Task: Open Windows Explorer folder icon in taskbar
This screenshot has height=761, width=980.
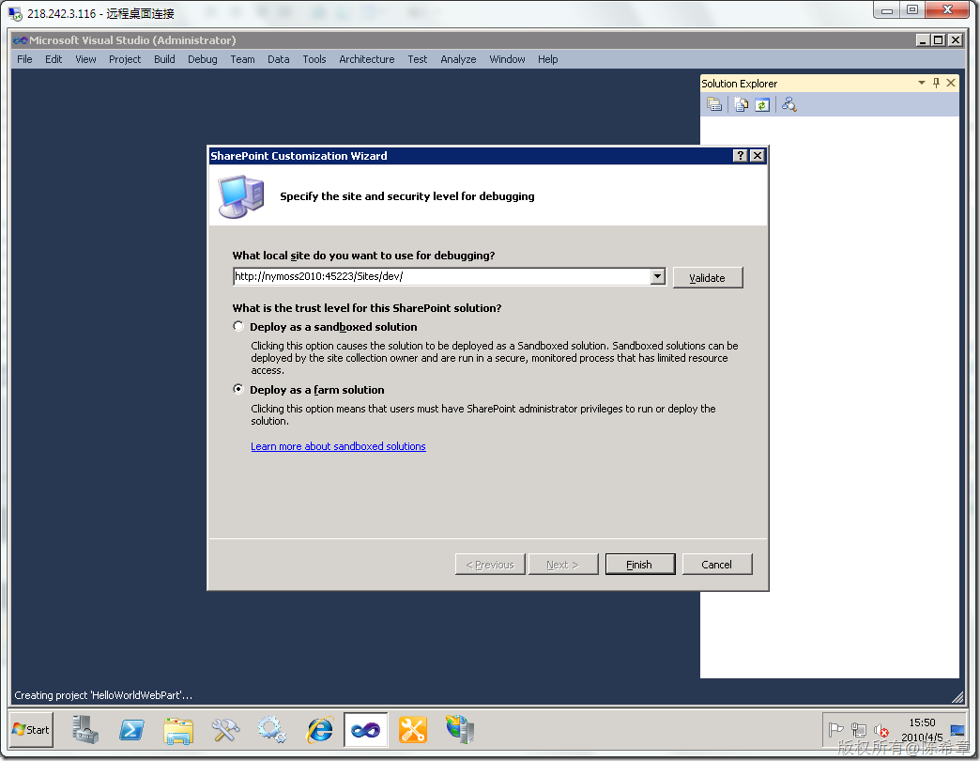Action: click(x=178, y=730)
